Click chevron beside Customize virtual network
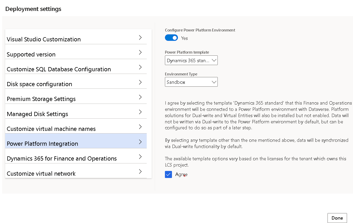 pyautogui.click(x=140, y=171)
